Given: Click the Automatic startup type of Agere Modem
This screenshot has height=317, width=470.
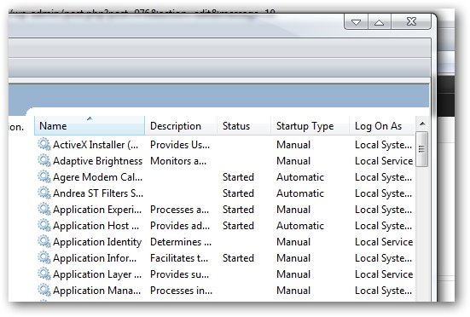Looking at the screenshot, I should point(300,177).
